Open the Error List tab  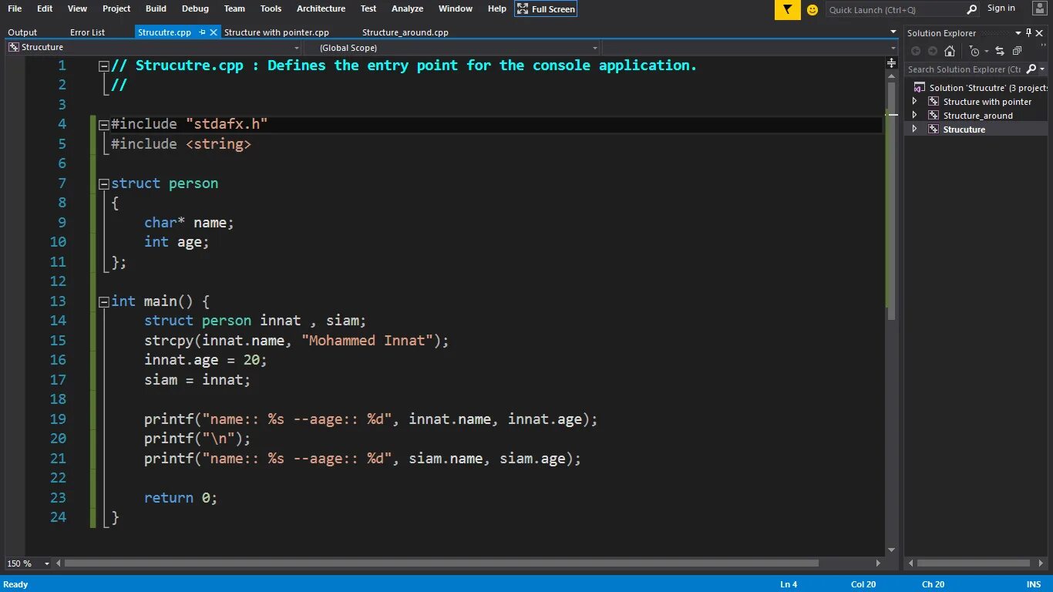point(87,32)
